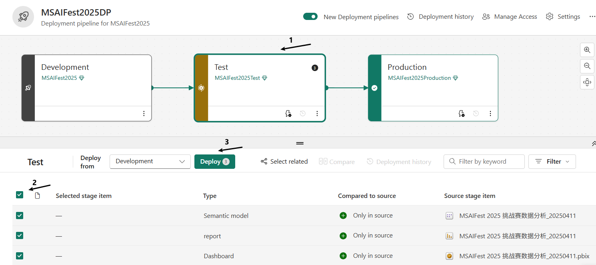The width and height of the screenshot is (596, 265).
Task: Click the target icon on the Test stage bar
Action: click(201, 88)
